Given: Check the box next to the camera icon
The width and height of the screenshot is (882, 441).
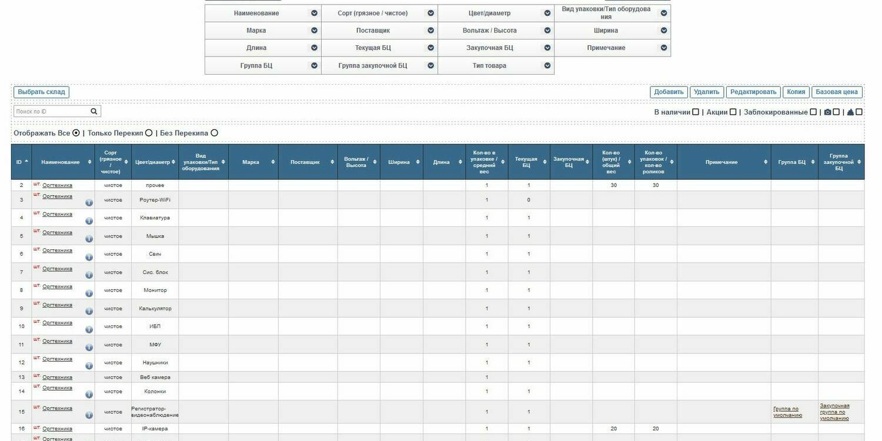Looking at the screenshot, I should tap(836, 112).
